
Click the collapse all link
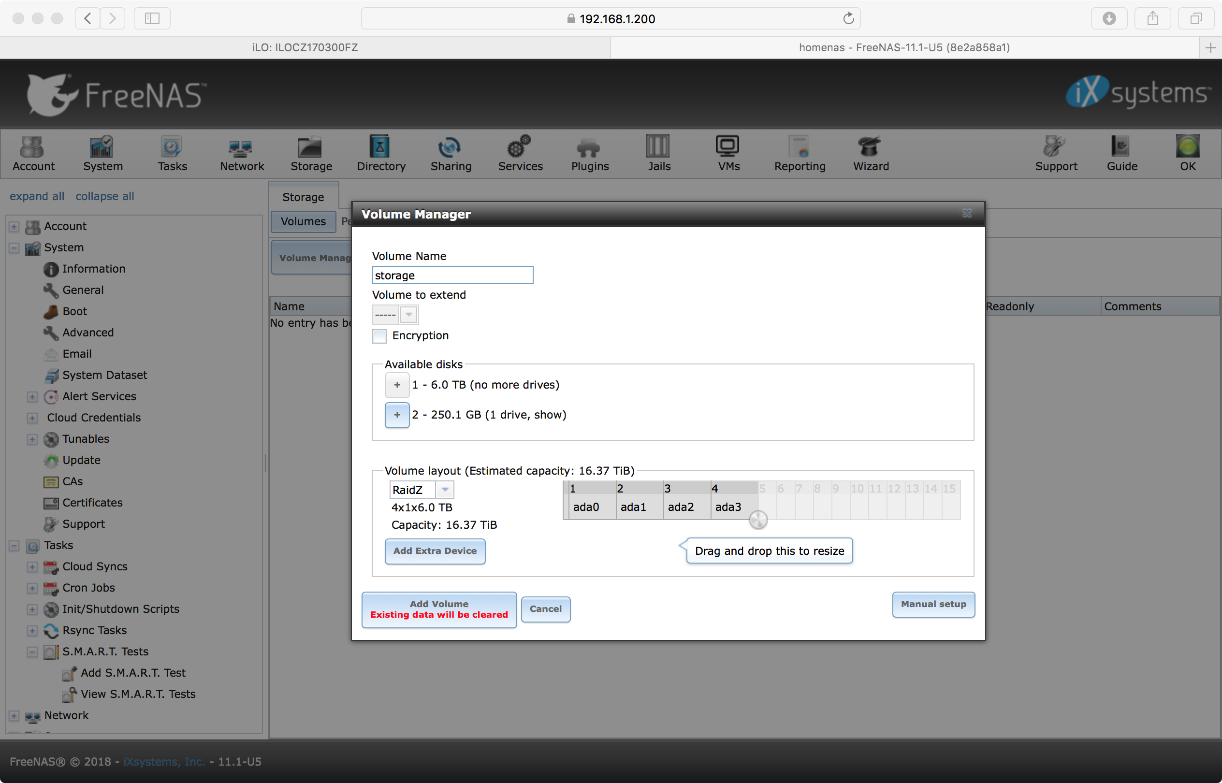click(105, 196)
